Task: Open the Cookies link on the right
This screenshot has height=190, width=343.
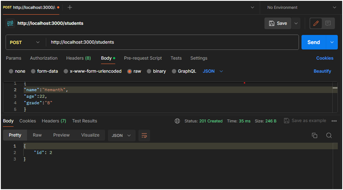Action: pos(325,58)
